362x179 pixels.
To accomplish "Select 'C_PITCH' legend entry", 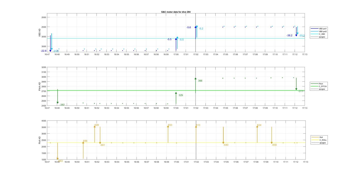I will point(319,86).
